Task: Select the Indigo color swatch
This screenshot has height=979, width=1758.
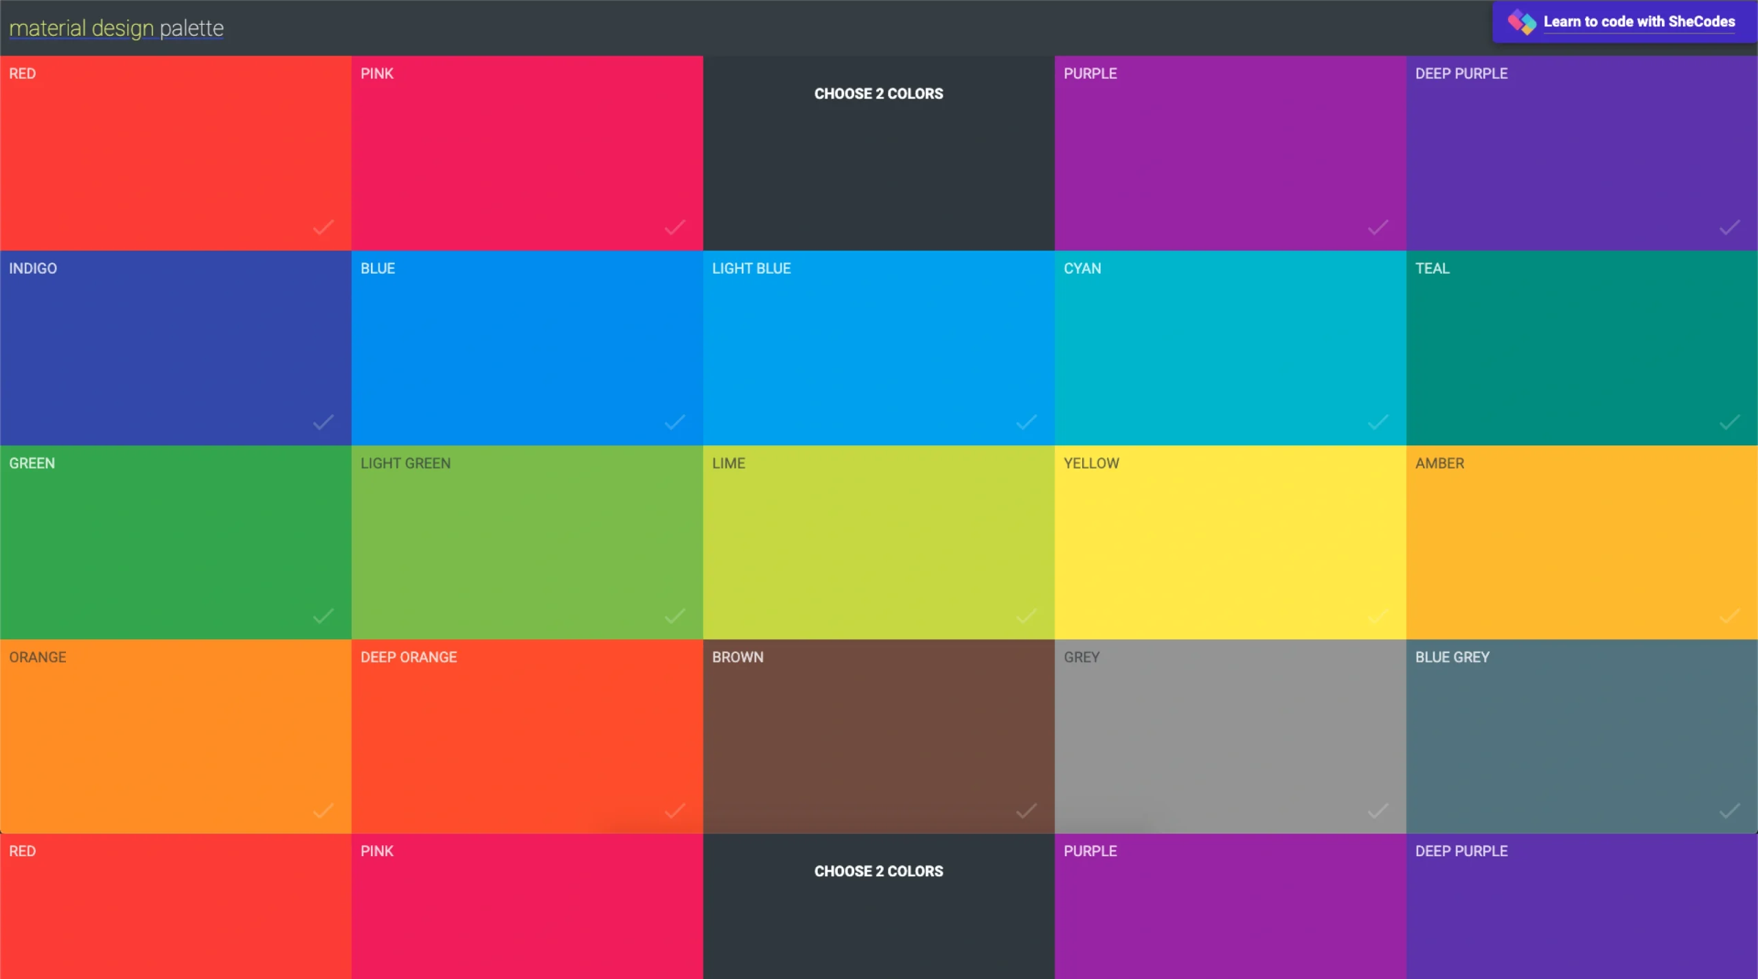Action: [x=176, y=348]
